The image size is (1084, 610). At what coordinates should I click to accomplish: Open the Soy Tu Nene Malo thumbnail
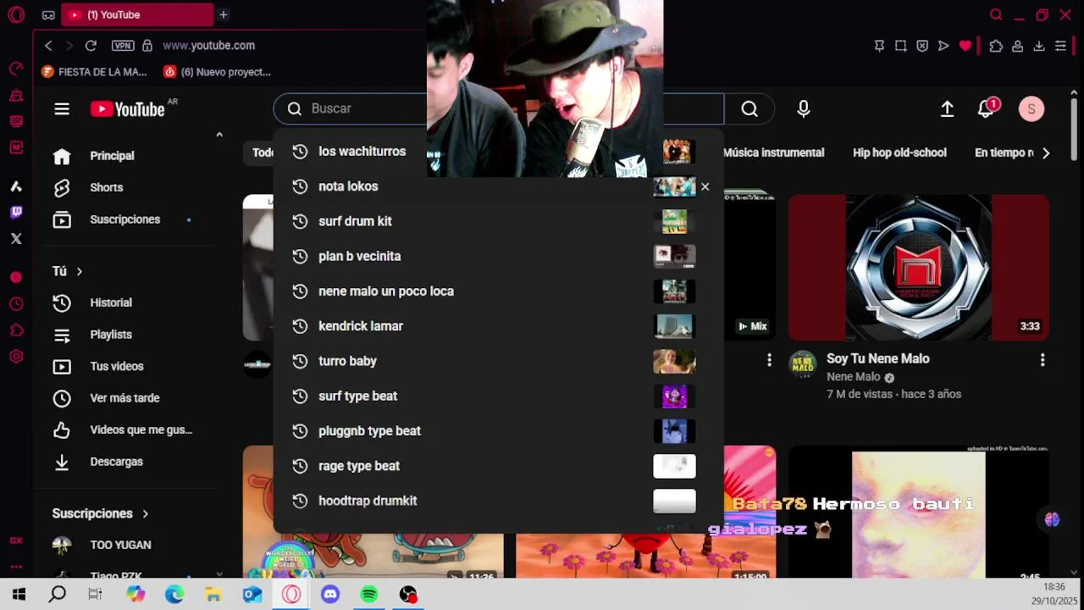click(x=918, y=268)
